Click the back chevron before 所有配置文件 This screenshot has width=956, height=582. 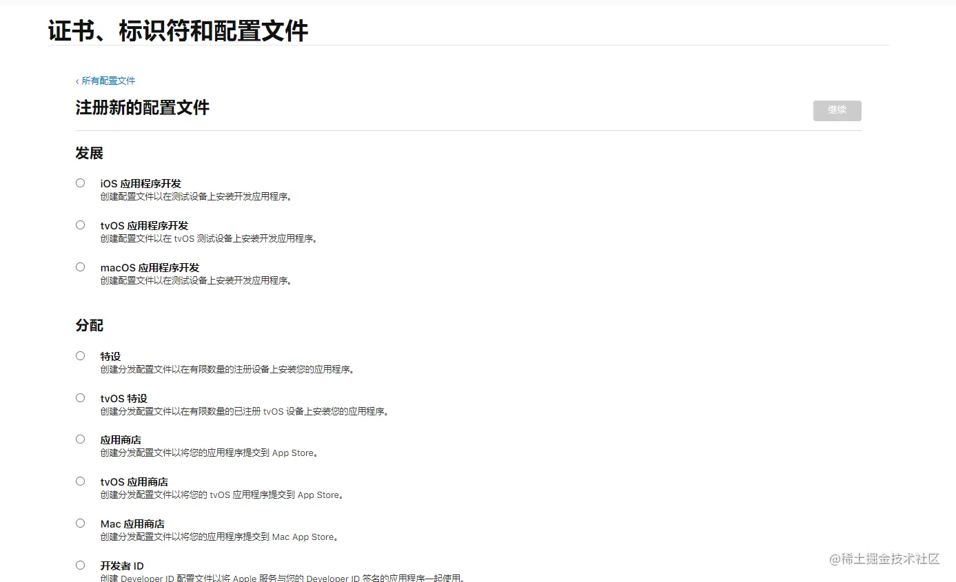tap(76, 81)
